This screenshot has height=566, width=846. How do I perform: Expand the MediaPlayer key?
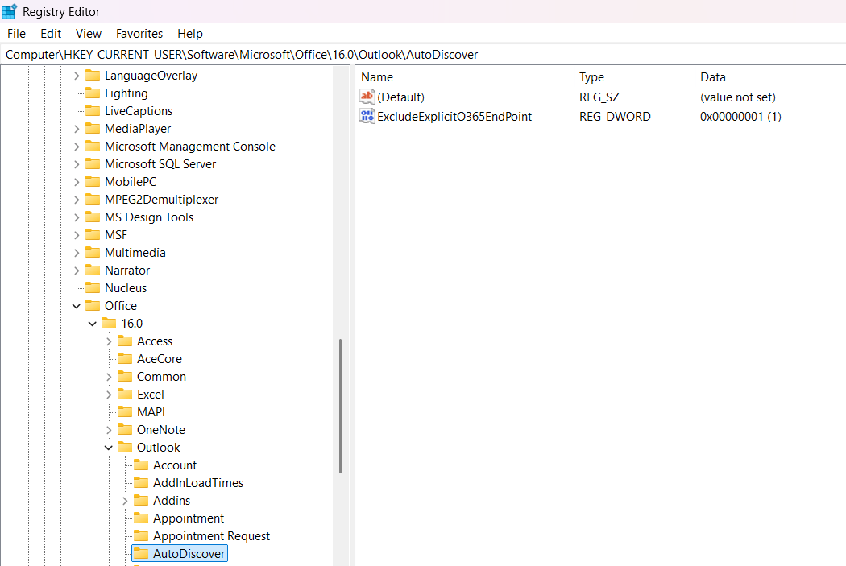tap(77, 129)
